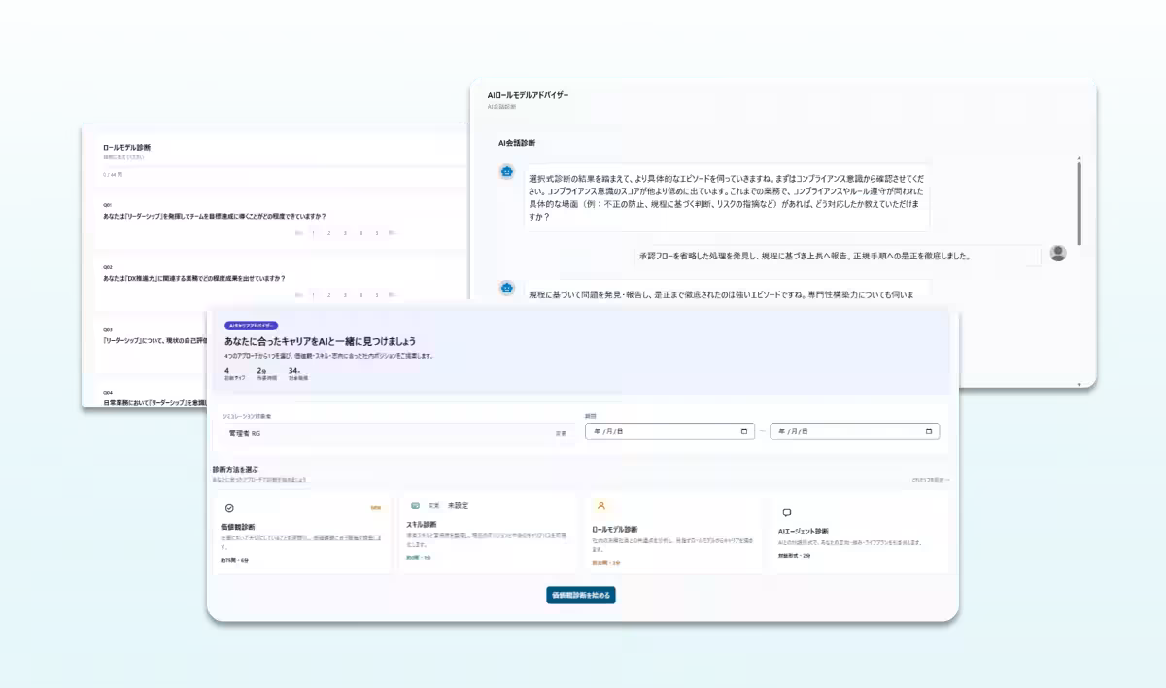
Task: Choose the ロールモデル診断 diagnosis card
Action: point(674,532)
